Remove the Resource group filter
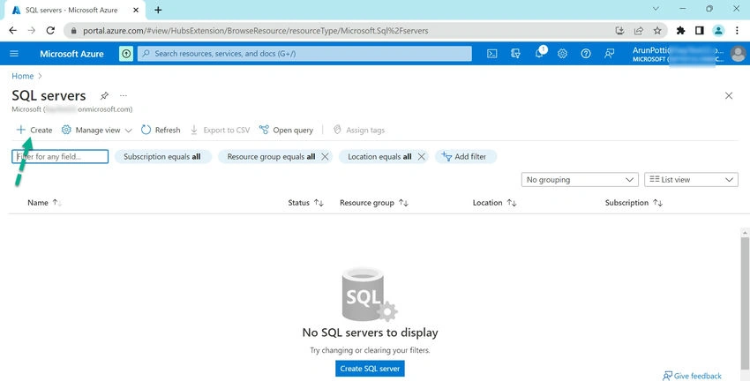750x381 pixels. [325, 156]
